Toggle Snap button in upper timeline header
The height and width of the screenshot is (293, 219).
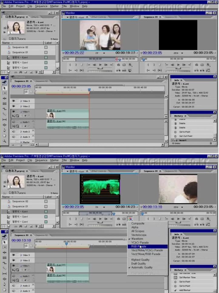(26, 92)
